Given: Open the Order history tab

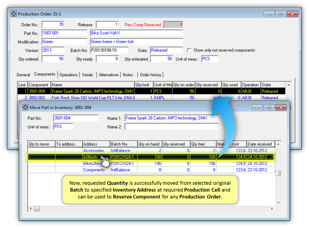Looking at the screenshot, I should 151,75.
